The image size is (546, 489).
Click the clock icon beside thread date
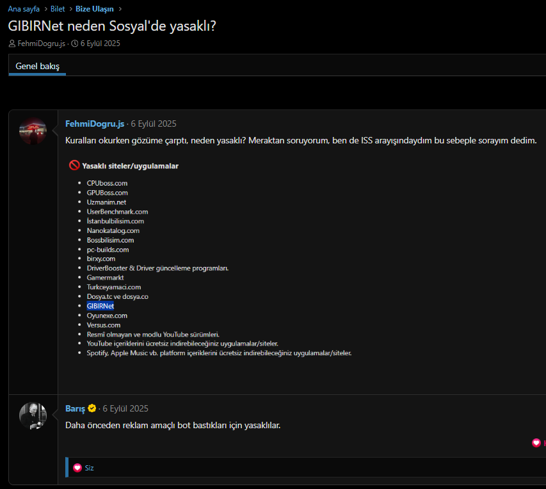click(74, 44)
